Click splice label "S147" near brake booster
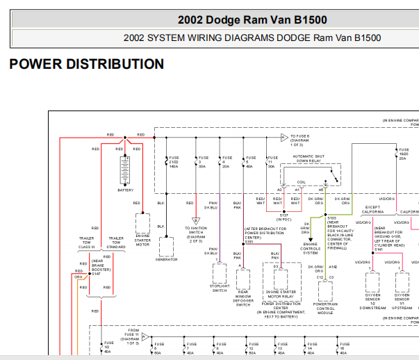The height and width of the screenshot is (360, 419). [x=96, y=274]
